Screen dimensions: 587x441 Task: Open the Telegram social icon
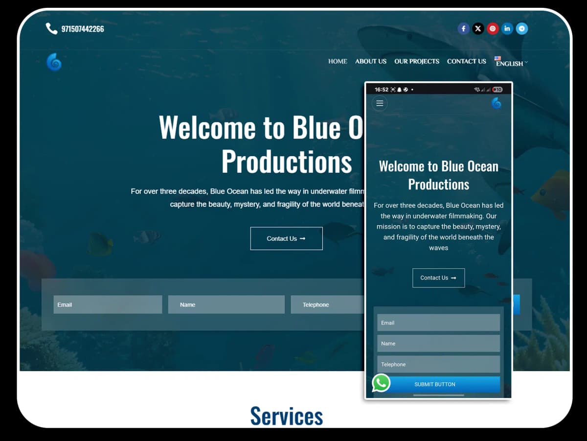[x=522, y=28]
